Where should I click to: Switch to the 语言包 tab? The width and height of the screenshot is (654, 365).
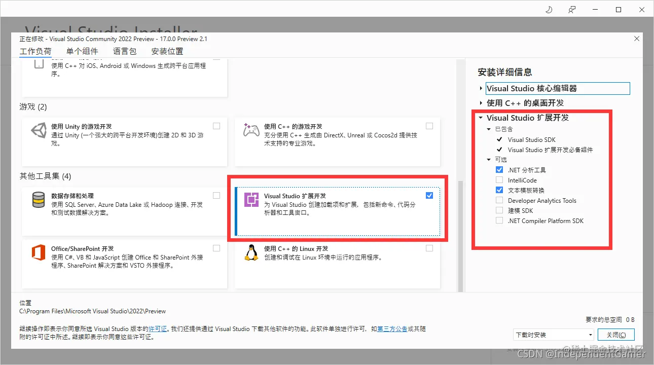coord(125,51)
